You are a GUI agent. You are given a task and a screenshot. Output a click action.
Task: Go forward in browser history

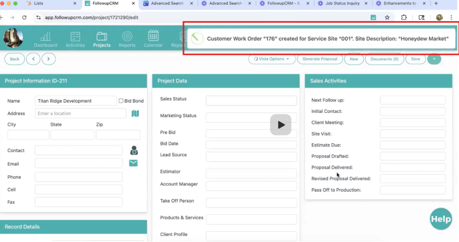12,17
